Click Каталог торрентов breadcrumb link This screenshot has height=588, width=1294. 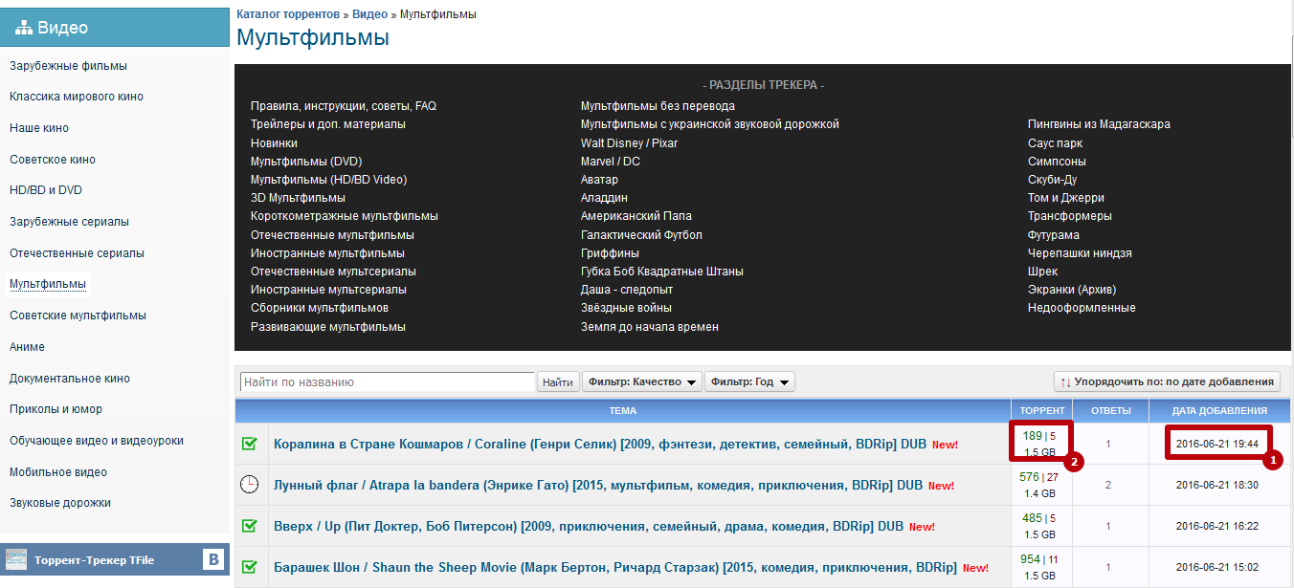pyautogui.click(x=288, y=14)
